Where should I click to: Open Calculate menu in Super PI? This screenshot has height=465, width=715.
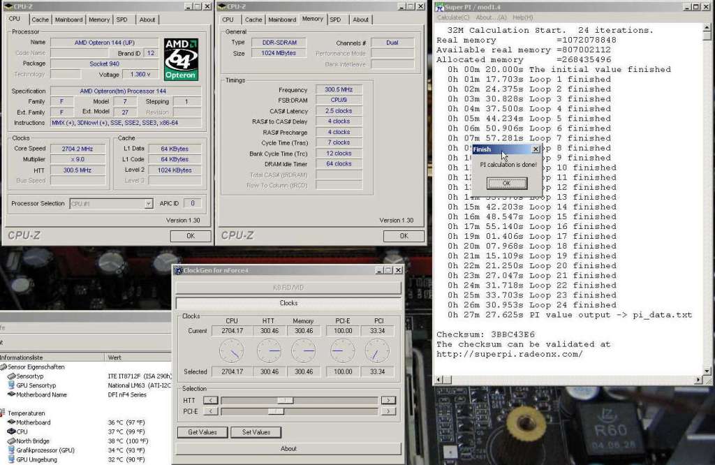[452, 17]
